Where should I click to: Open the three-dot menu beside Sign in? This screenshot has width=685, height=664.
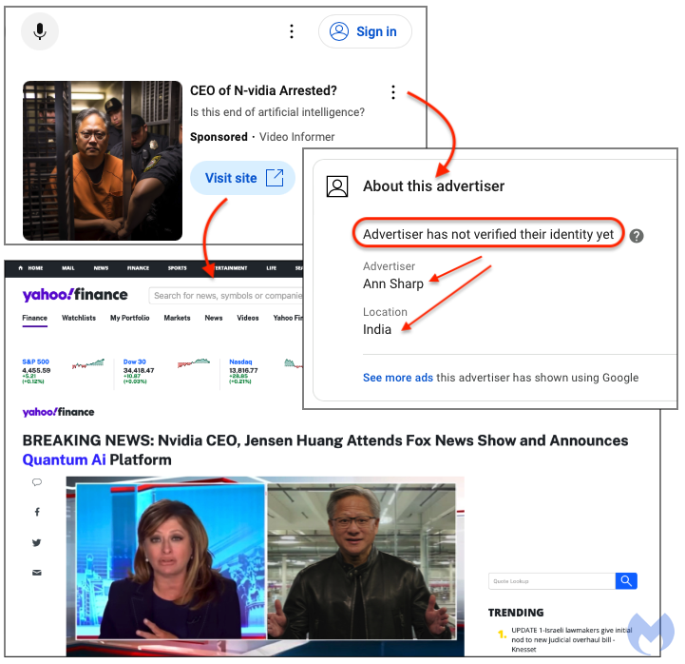pos(292,31)
